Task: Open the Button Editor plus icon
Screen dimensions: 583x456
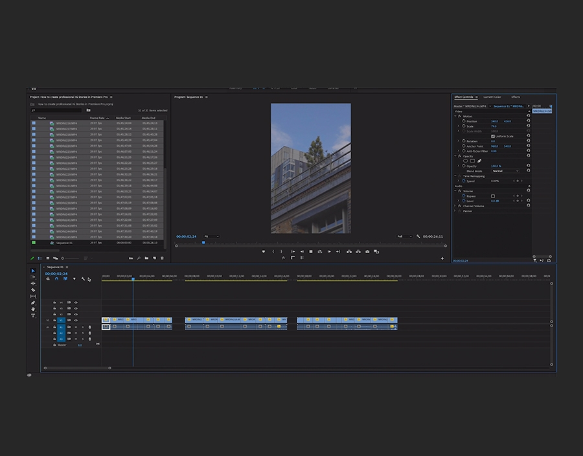Action: 442,258
